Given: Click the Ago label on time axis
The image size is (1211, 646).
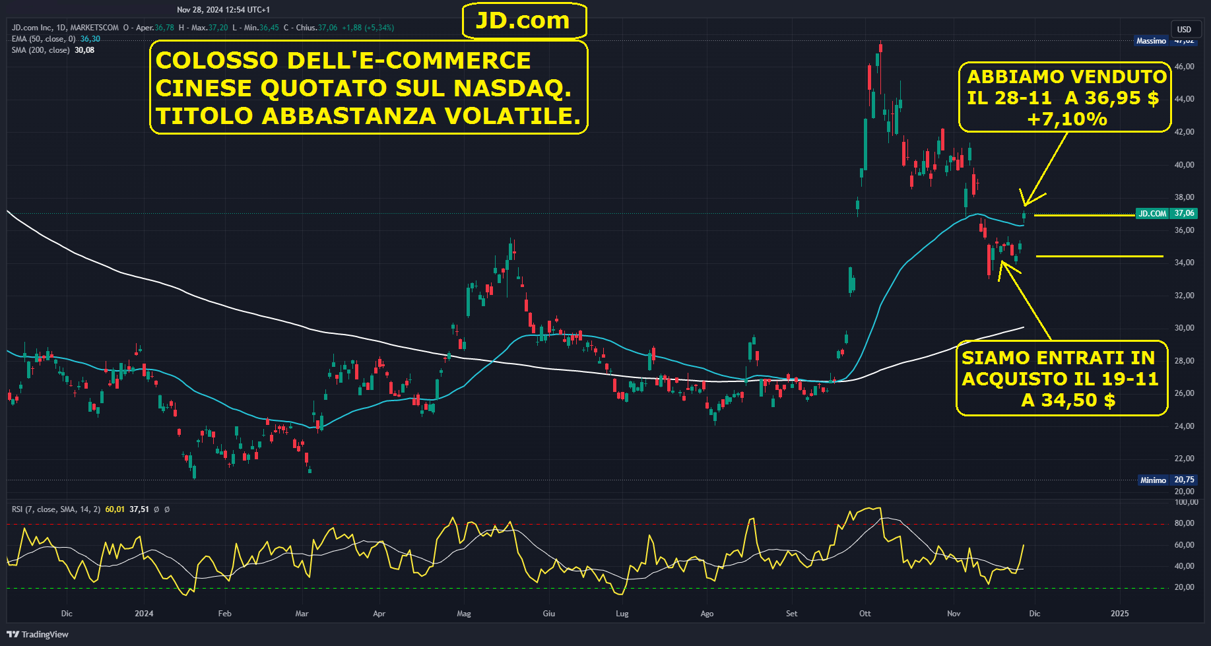Looking at the screenshot, I should pos(707,614).
